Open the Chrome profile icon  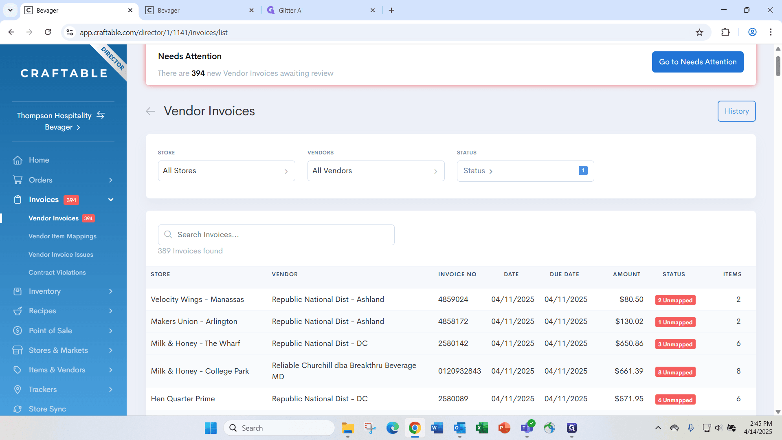pyautogui.click(x=752, y=32)
